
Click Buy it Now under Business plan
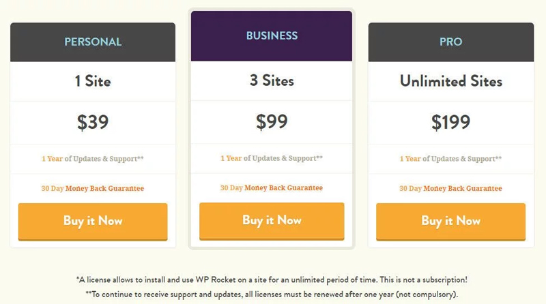pyautogui.click(x=272, y=222)
